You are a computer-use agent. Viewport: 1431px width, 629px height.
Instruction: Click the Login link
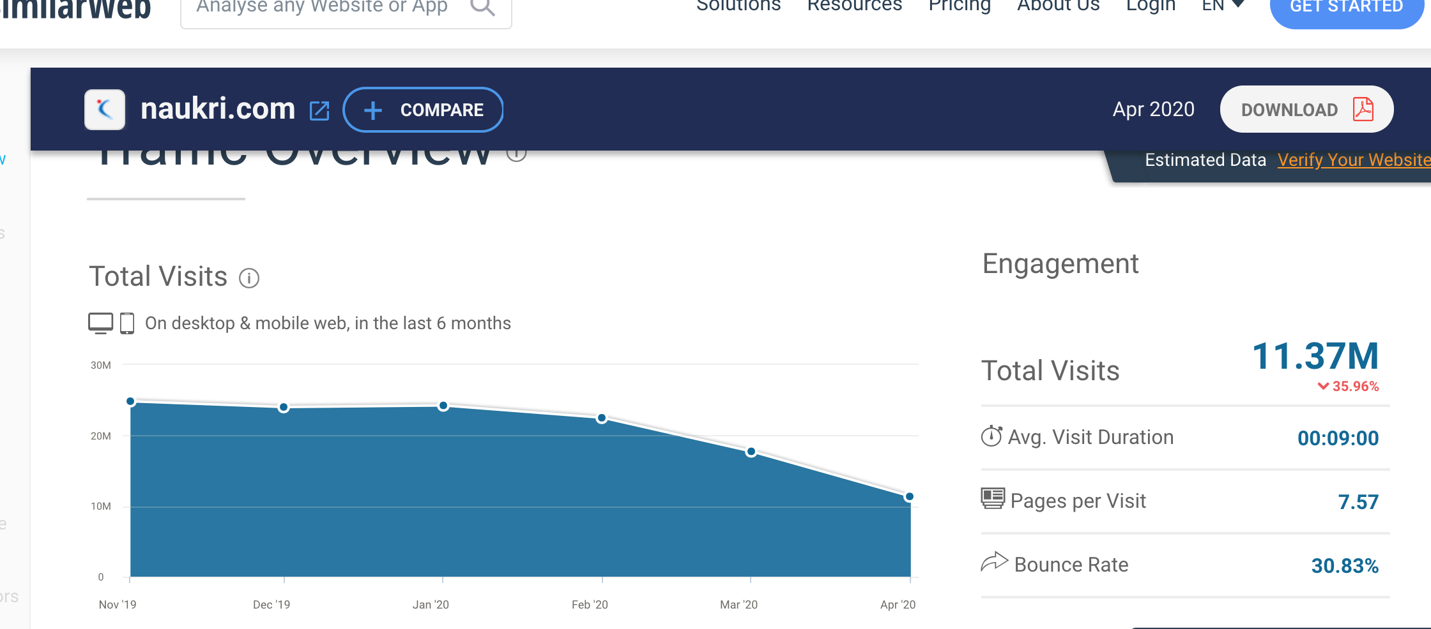tap(1151, 6)
